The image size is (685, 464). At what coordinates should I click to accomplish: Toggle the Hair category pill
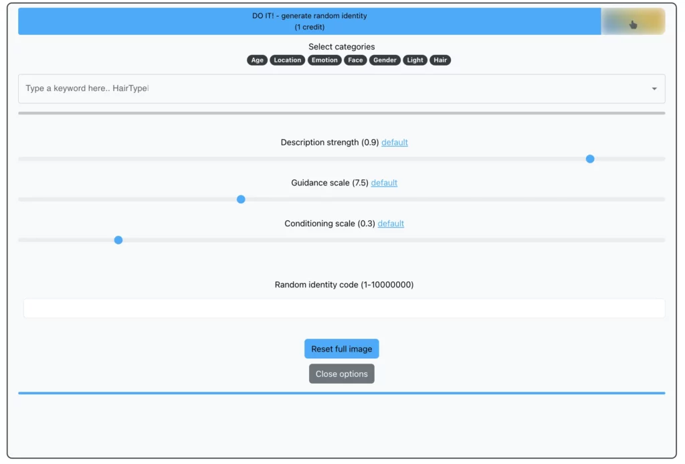click(x=440, y=60)
